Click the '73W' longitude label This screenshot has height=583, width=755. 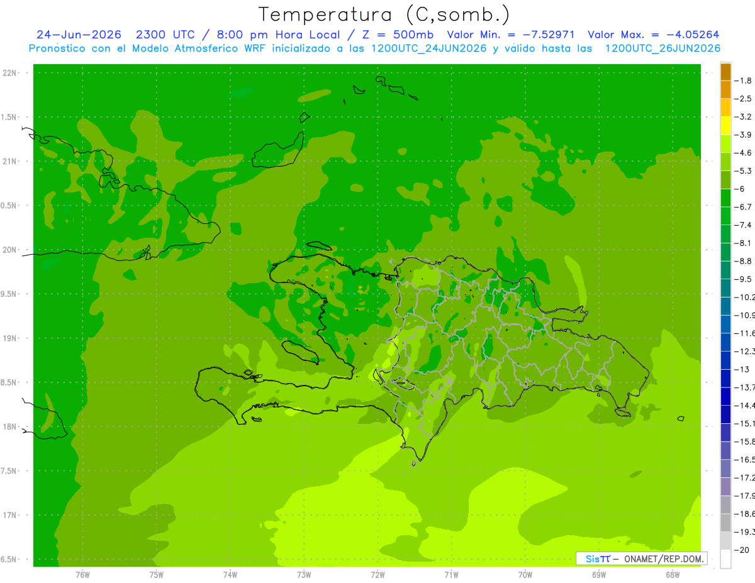[304, 575]
